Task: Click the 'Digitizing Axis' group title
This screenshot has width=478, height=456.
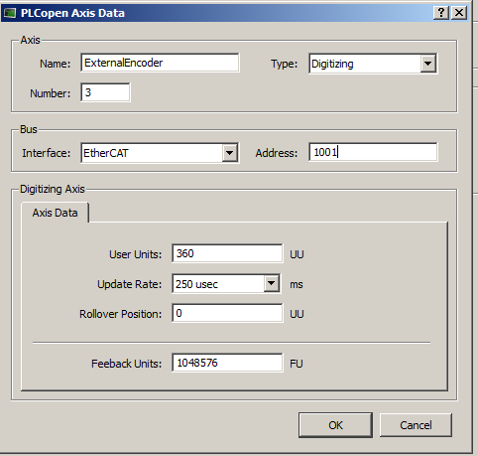Action: [53, 189]
